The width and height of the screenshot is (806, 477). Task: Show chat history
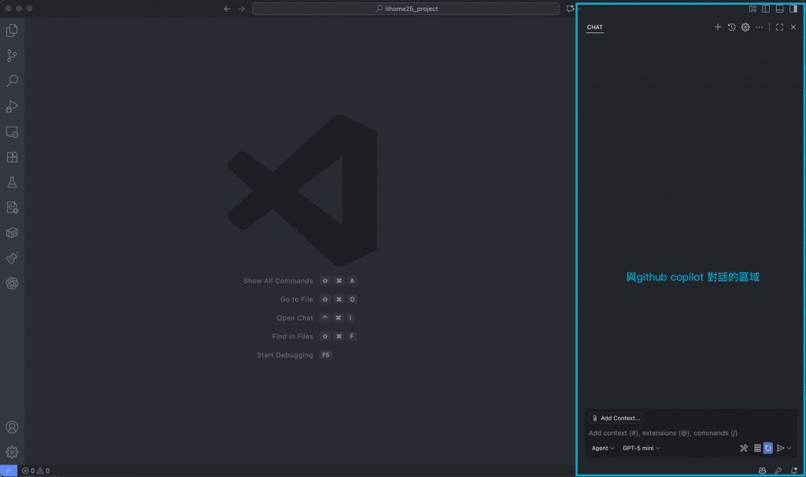(731, 28)
